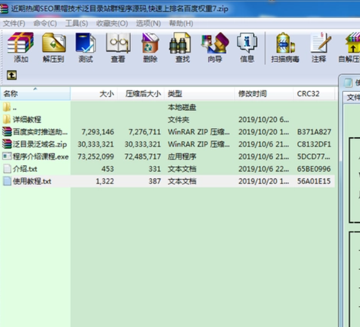Select the 详细教程 folder name
360x327 pixels.
tap(27, 119)
